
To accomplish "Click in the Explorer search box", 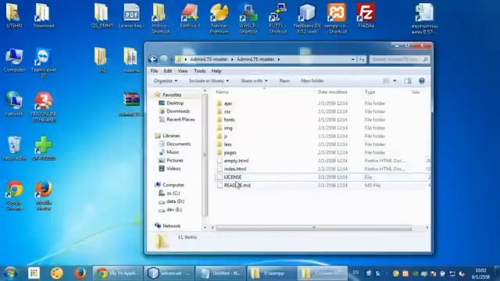I will [x=399, y=59].
